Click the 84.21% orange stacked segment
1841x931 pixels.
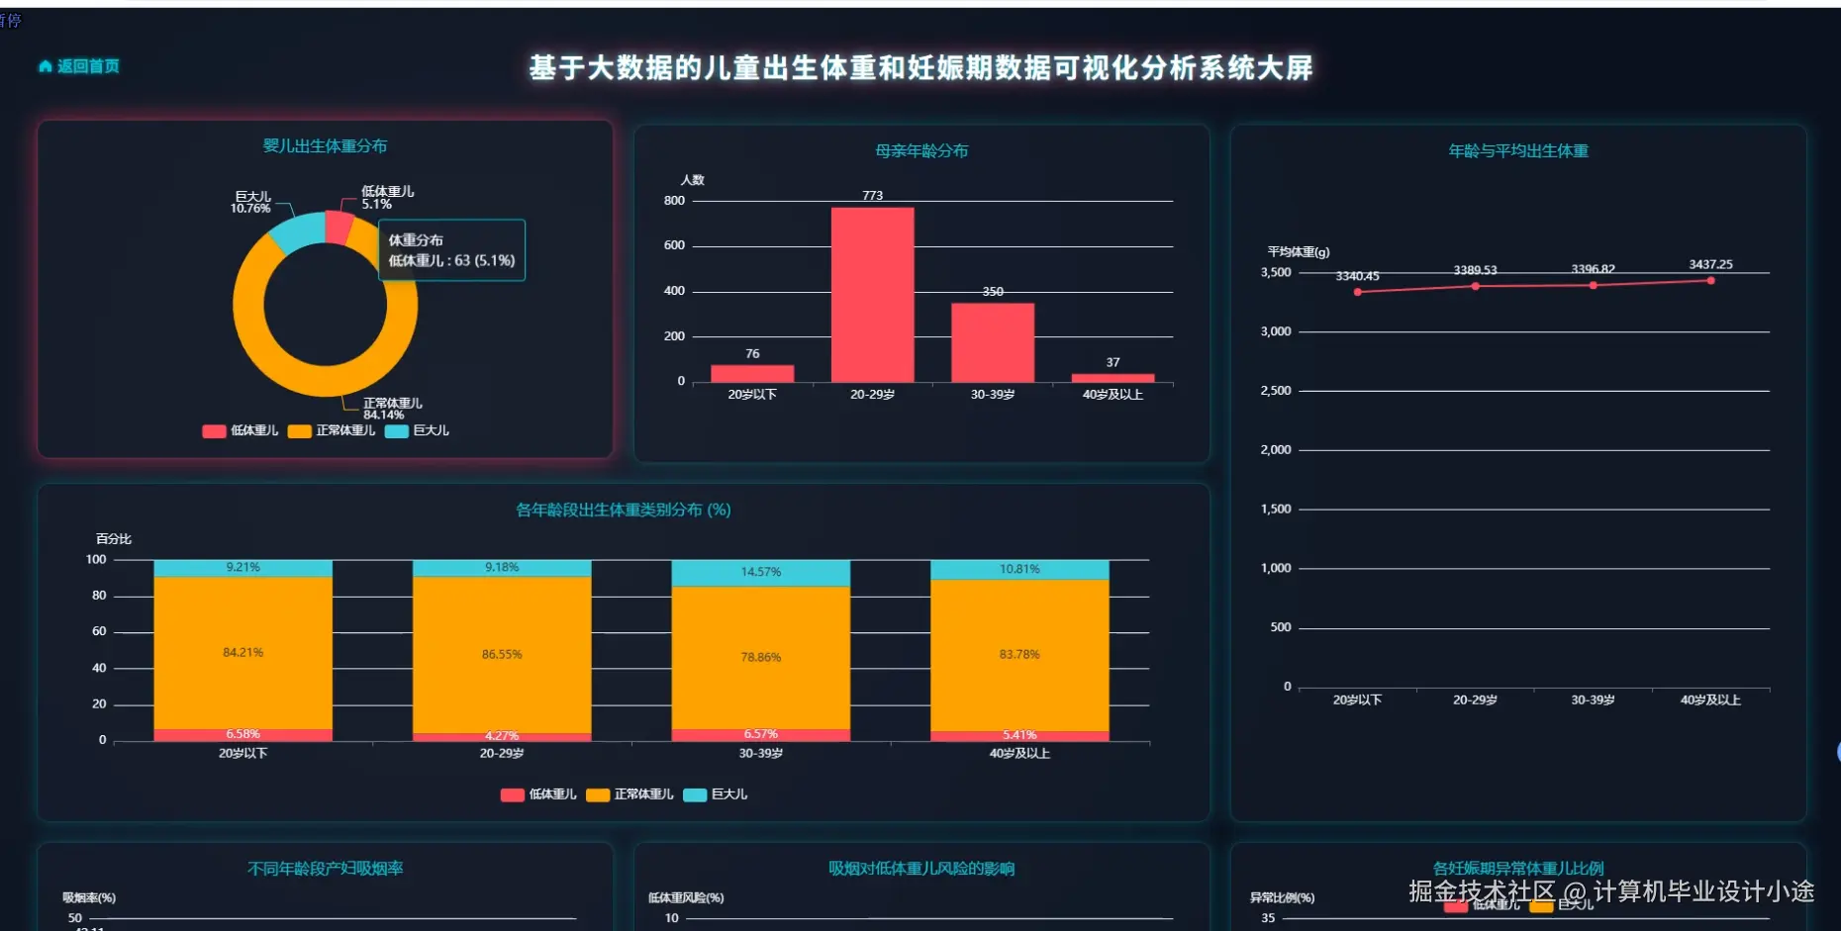click(x=243, y=653)
